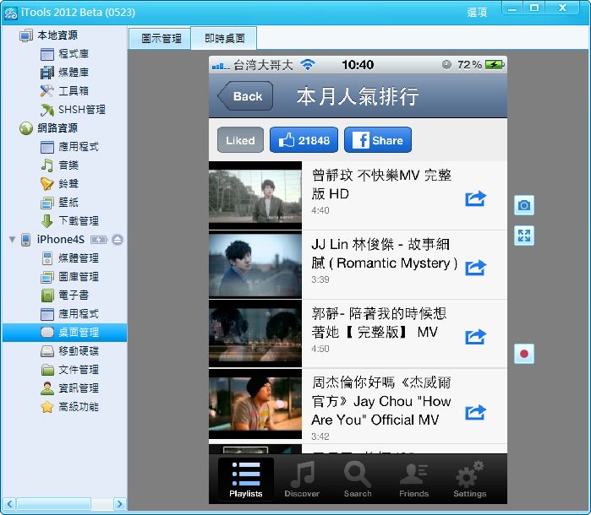Open 應用程式 under network resources
This screenshot has width=591, height=515.
(69, 147)
